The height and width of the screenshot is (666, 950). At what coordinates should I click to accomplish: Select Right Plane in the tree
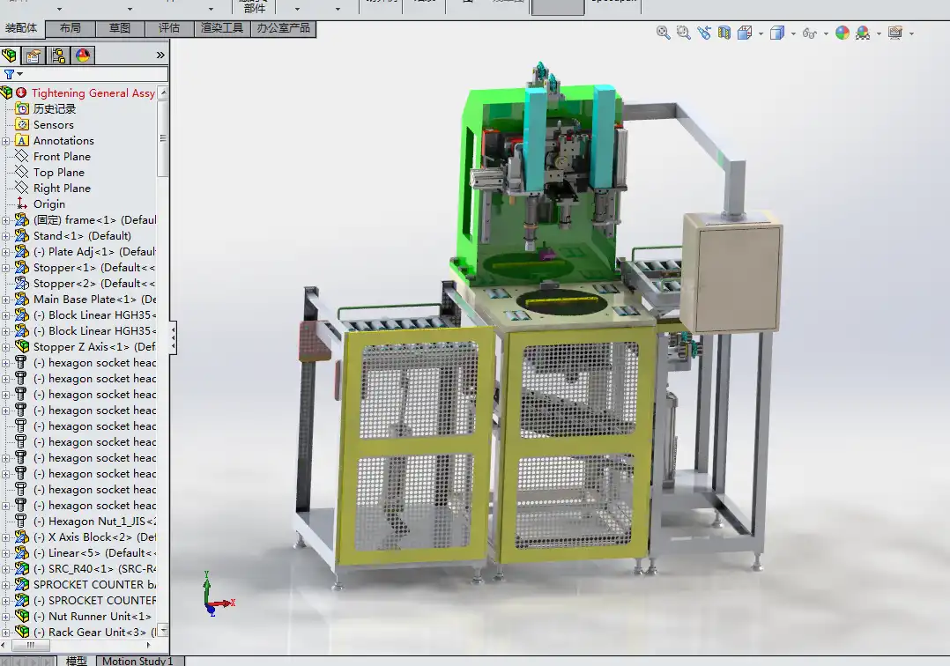[62, 188]
